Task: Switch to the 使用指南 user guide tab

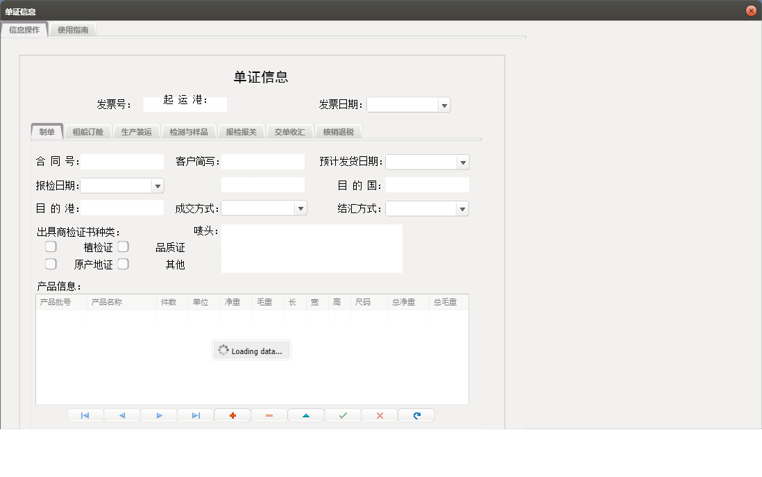Action: 73,30
